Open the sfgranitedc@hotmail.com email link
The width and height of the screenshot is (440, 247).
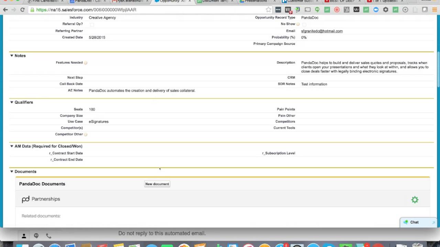point(322,31)
